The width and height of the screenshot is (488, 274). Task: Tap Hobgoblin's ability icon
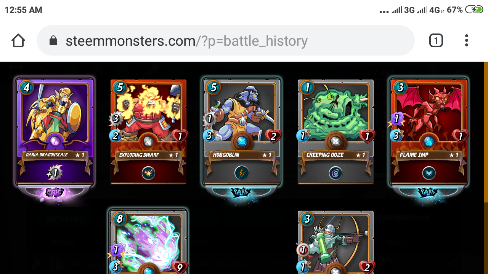(x=242, y=173)
